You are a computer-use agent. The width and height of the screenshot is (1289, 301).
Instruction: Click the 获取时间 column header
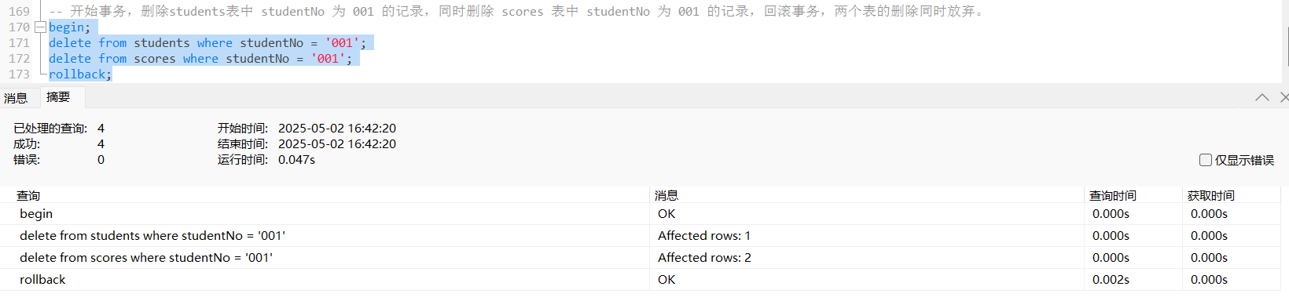click(1211, 195)
